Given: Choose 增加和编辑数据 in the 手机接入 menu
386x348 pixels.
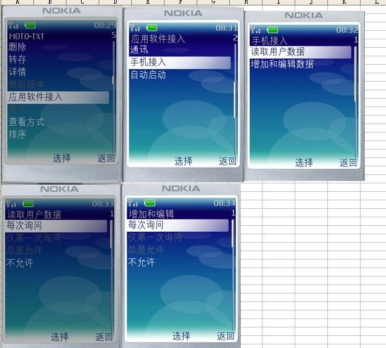Looking at the screenshot, I should point(282,64).
